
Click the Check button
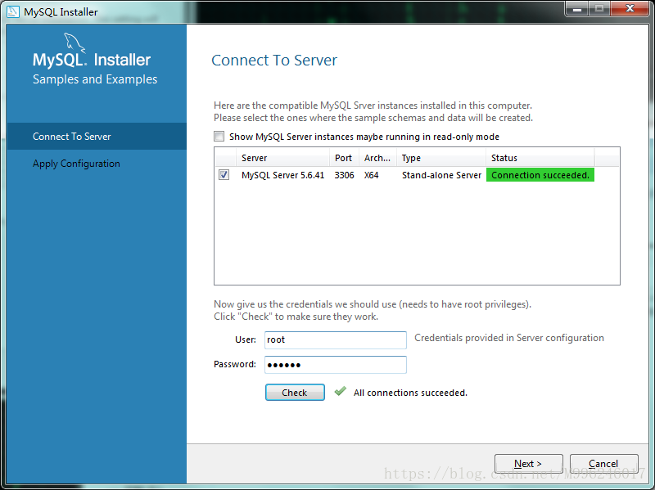tap(295, 393)
